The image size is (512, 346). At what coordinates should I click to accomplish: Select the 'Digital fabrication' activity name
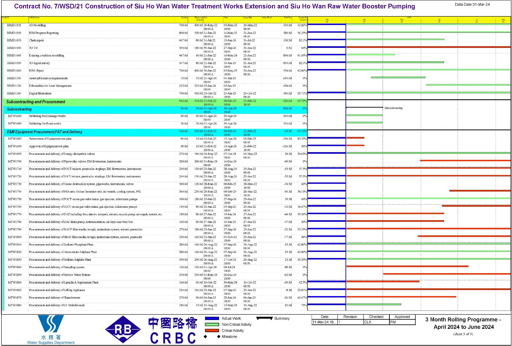click(40, 93)
